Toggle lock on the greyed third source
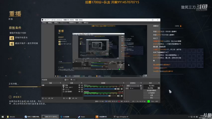Image resolution: width=212 pixels, height=119 pixels. (82, 89)
